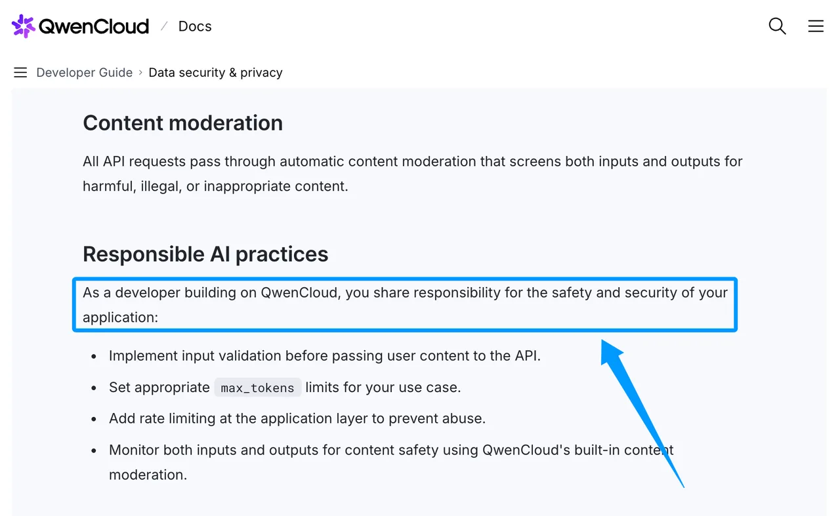
Task: Click the slash separator before Docs
Action: point(164,26)
